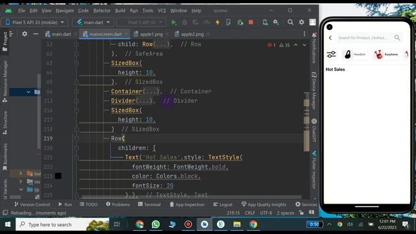The width and height of the screenshot is (416, 234).
Task: Open IDE settings gear in toolbar
Action: coord(302,22)
